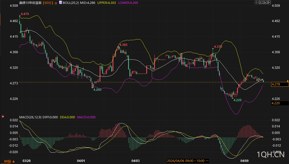Click the 03/28 date on time axis
The width and height of the screenshot is (289, 164).
[26, 161]
